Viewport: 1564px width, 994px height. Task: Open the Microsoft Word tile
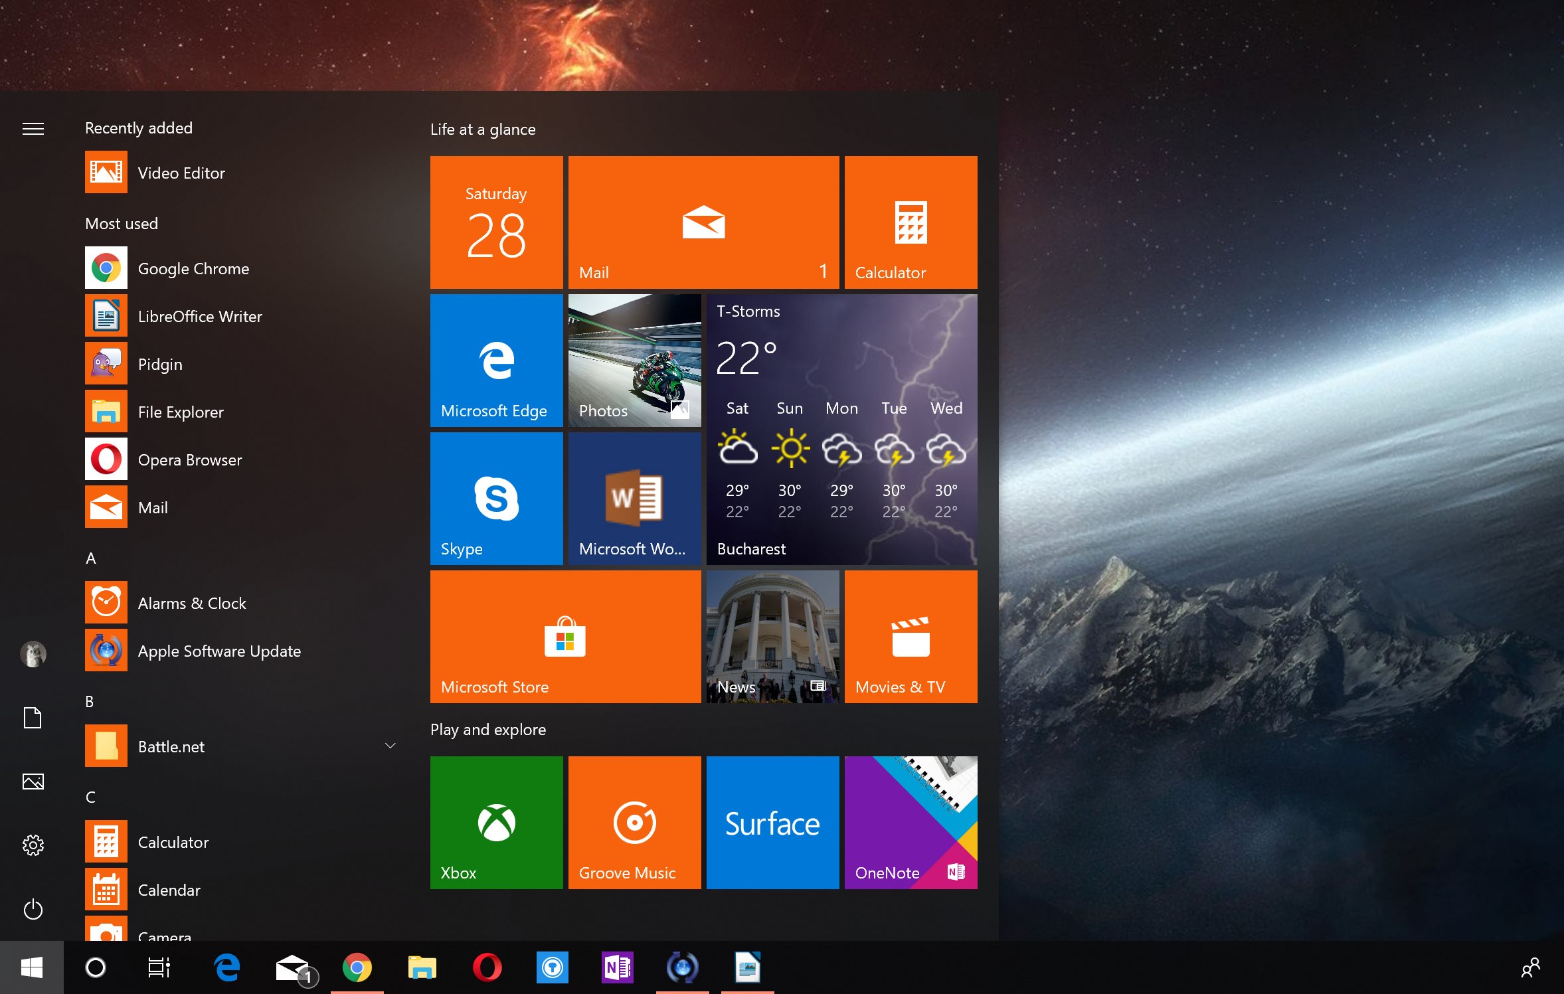pyautogui.click(x=634, y=498)
